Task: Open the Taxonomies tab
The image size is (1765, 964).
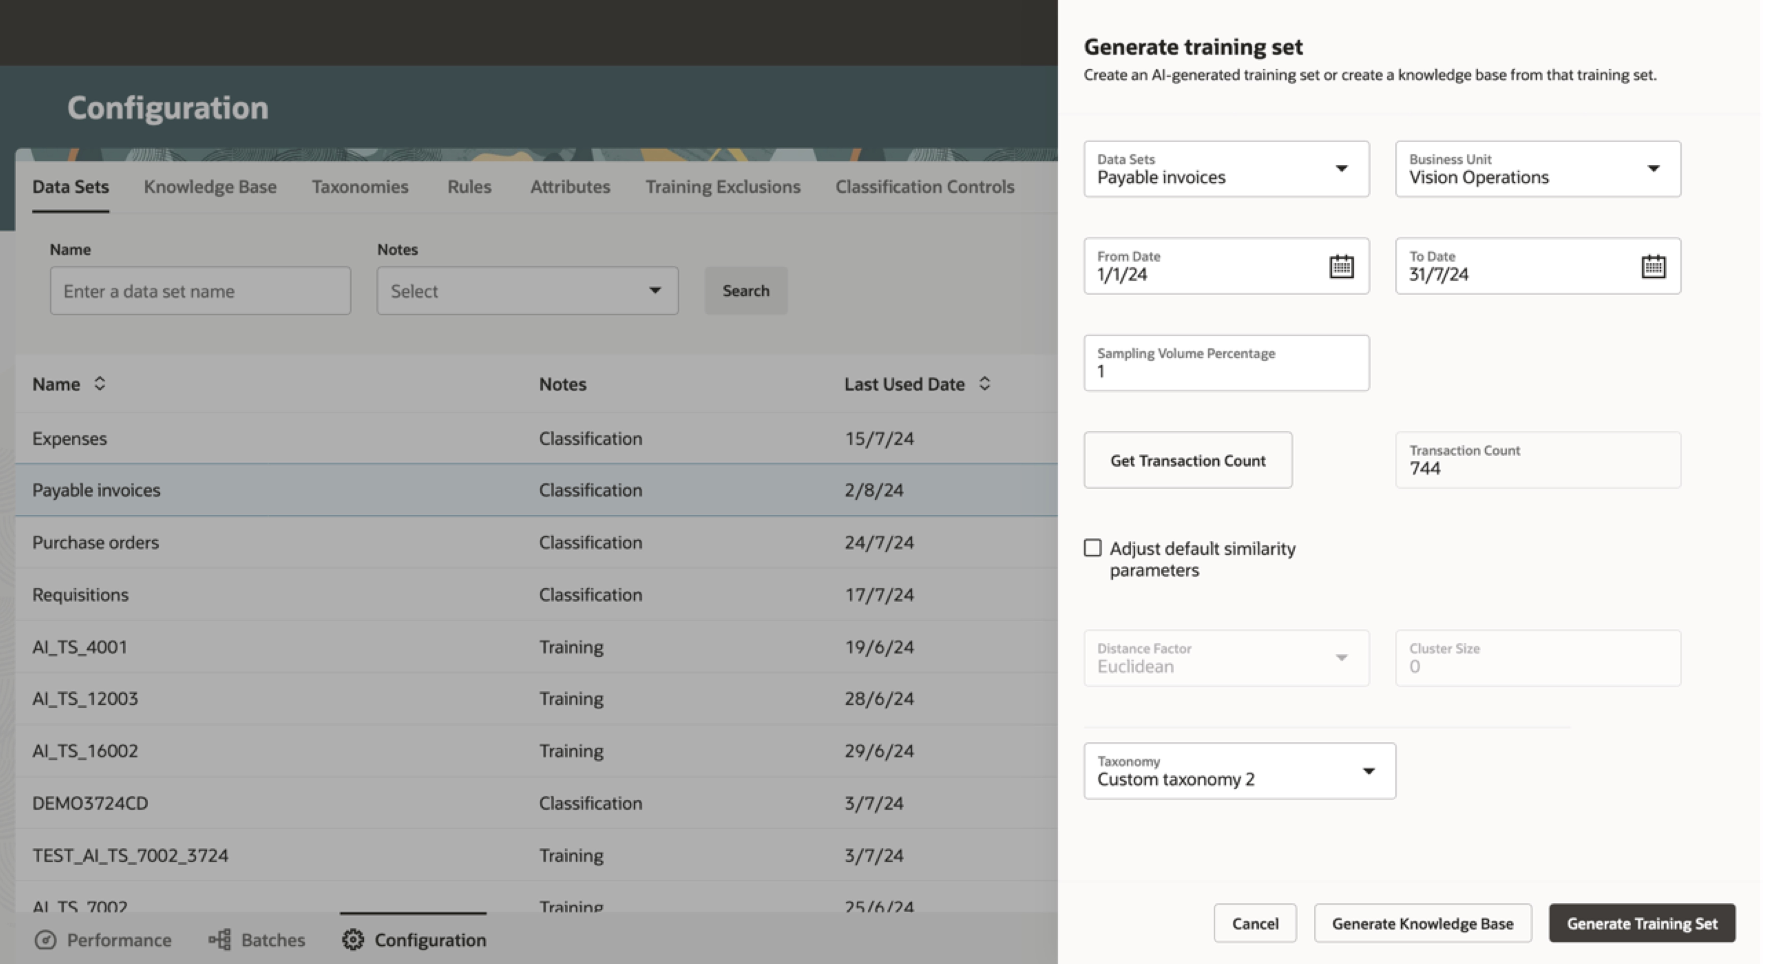Action: tap(360, 186)
